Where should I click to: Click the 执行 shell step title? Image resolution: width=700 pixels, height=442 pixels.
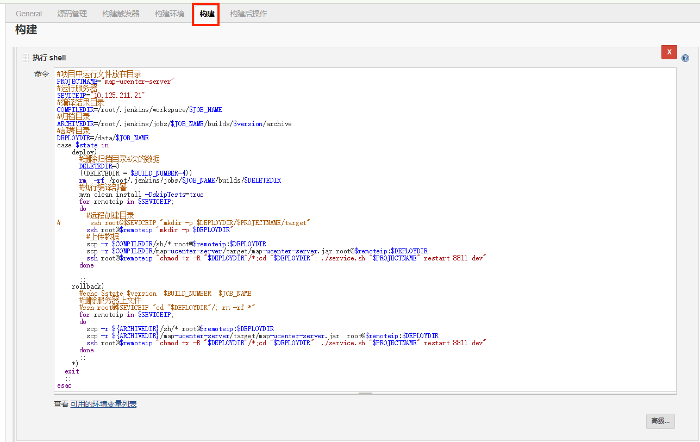click(49, 58)
